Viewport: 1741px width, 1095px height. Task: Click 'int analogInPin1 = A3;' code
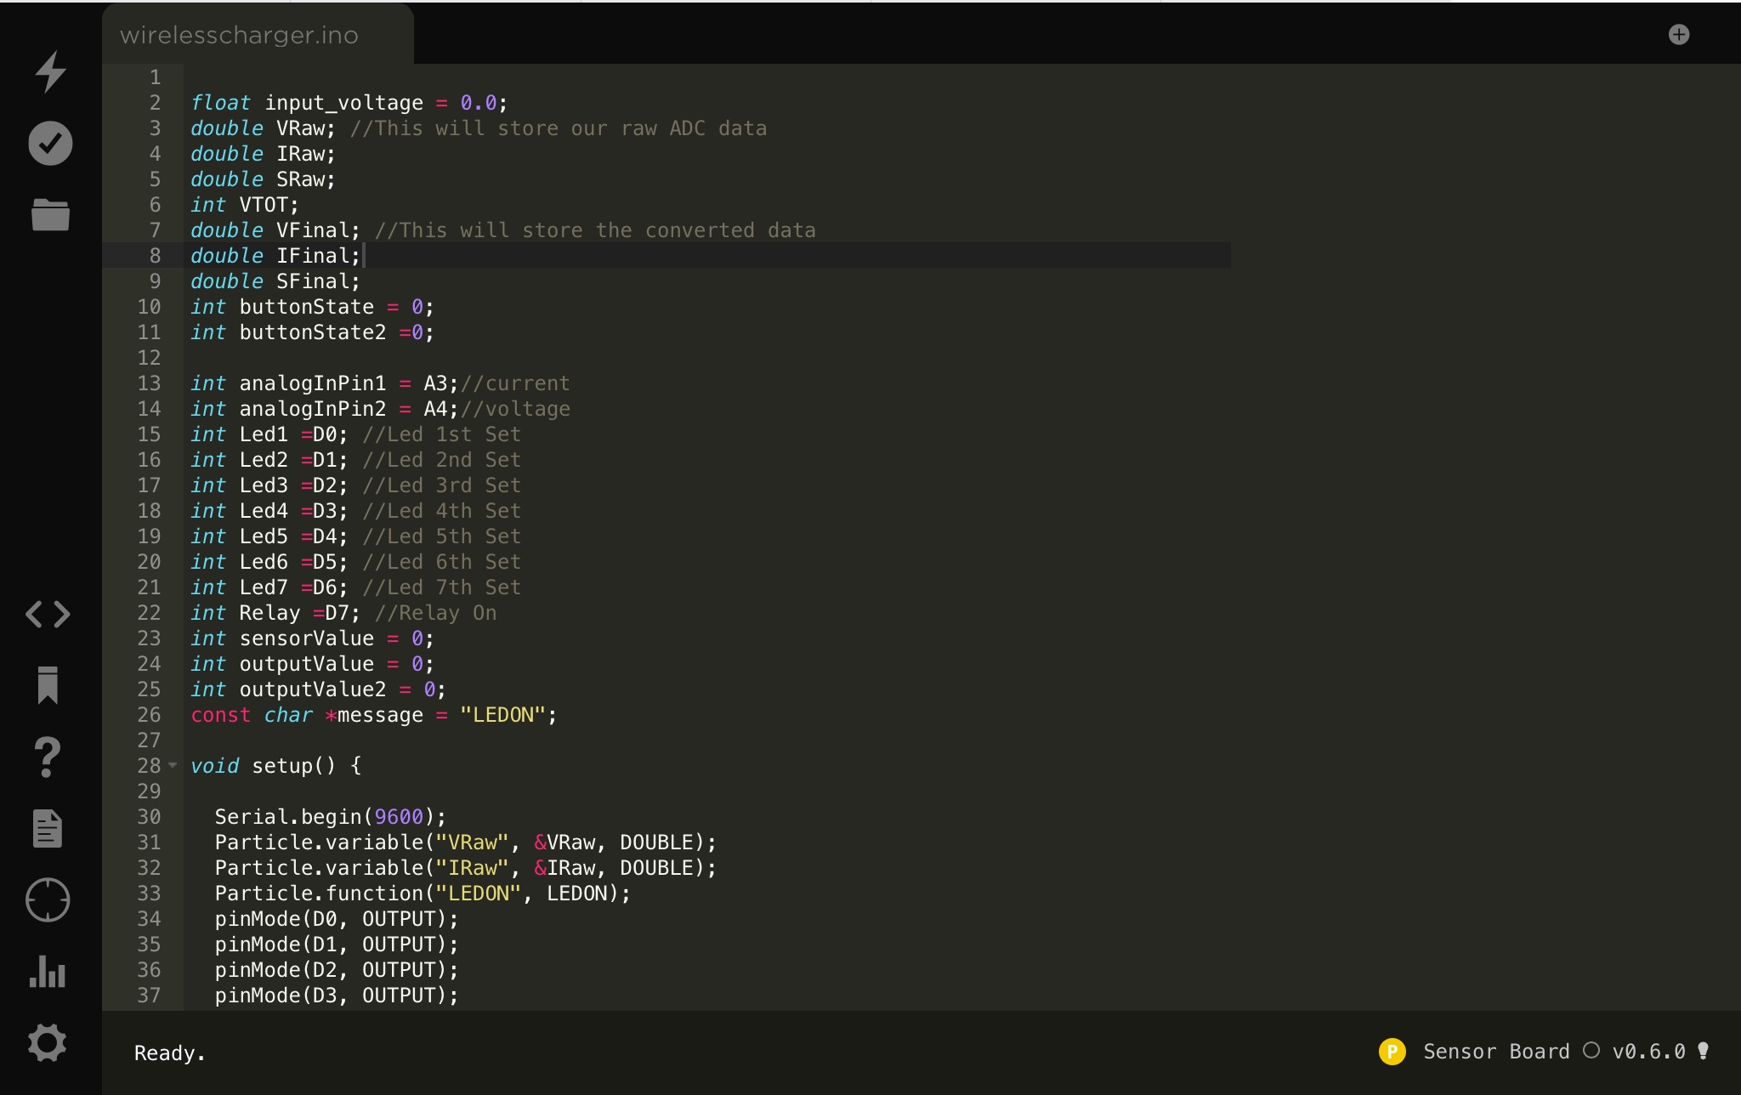tap(324, 383)
